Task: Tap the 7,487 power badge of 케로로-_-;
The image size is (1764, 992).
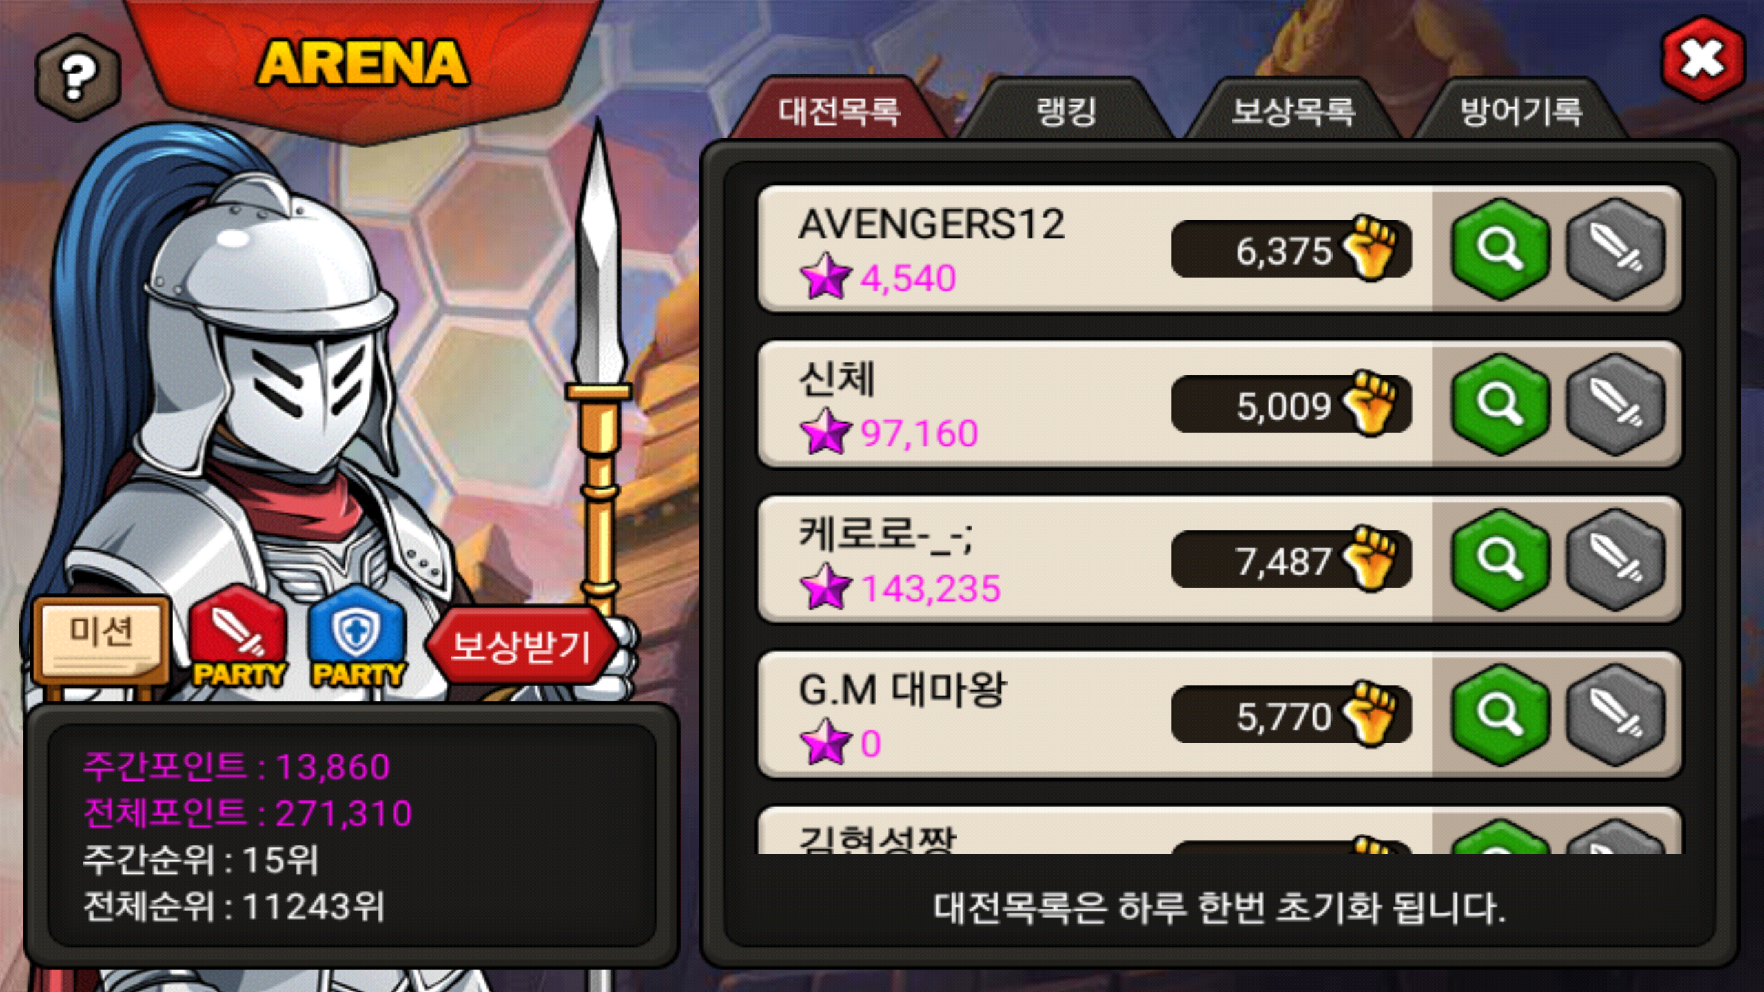Action: pos(1291,559)
